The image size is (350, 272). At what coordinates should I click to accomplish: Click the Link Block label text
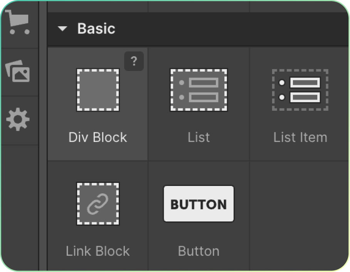point(98,251)
